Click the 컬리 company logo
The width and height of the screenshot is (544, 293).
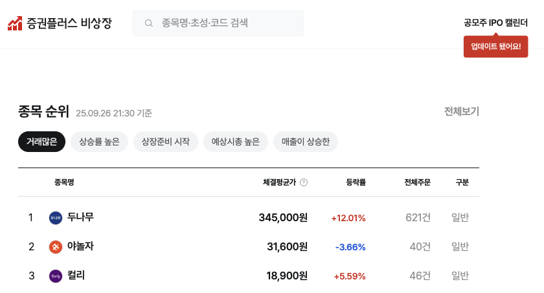[x=56, y=276]
